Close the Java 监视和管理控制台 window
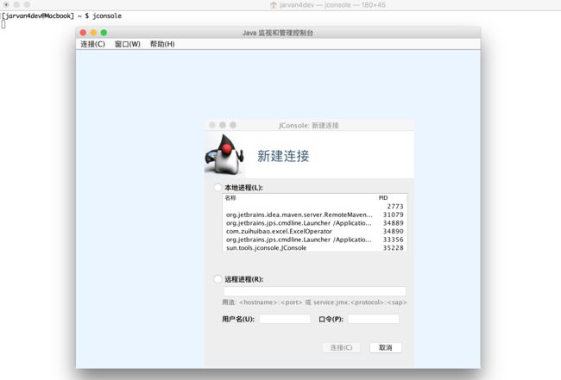The image size is (561, 380). 83,33
